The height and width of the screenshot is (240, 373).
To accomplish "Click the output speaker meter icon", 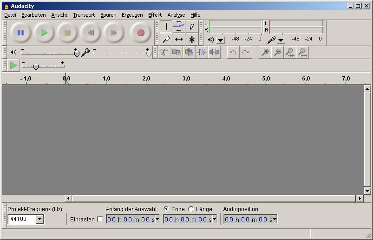I will pyautogui.click(x=211, y=40).
